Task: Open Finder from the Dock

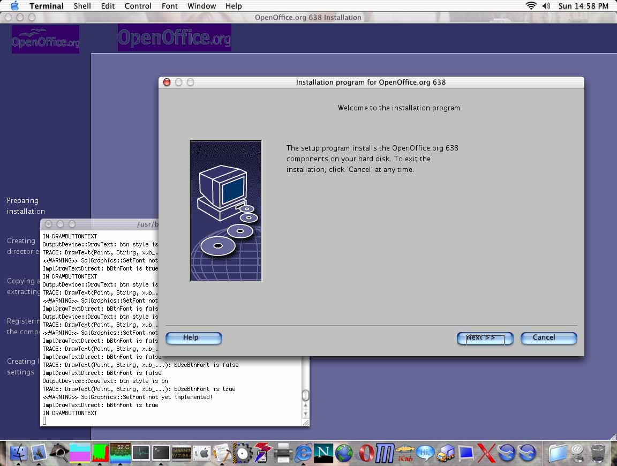Action: (18, 453)
